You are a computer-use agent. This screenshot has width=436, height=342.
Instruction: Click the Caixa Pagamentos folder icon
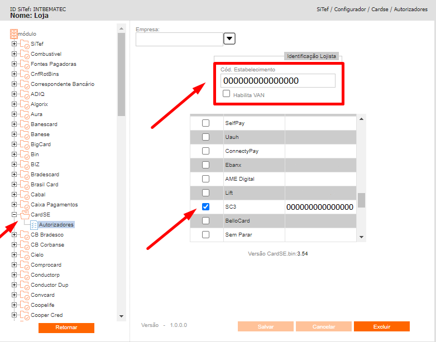[25, 205]
